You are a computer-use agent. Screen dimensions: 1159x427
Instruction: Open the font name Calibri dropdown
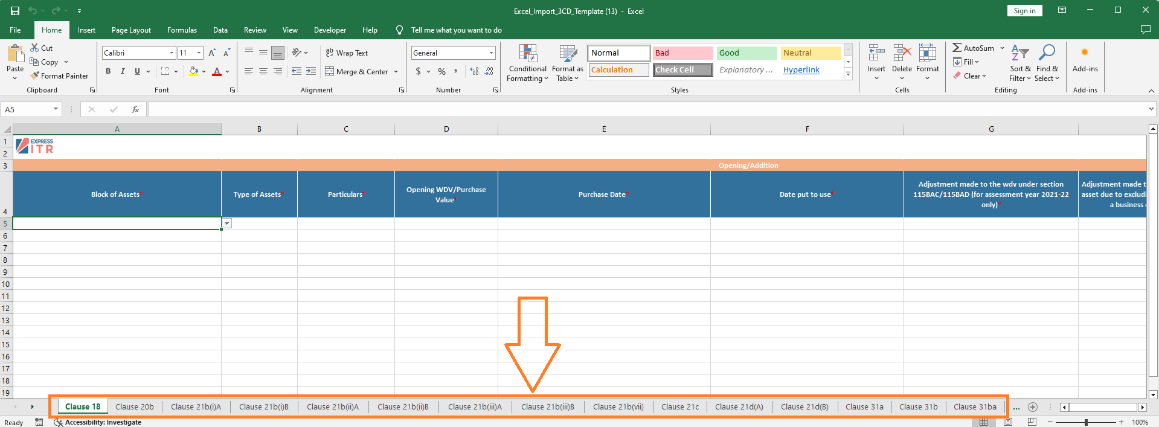click(x=172, y=53)
